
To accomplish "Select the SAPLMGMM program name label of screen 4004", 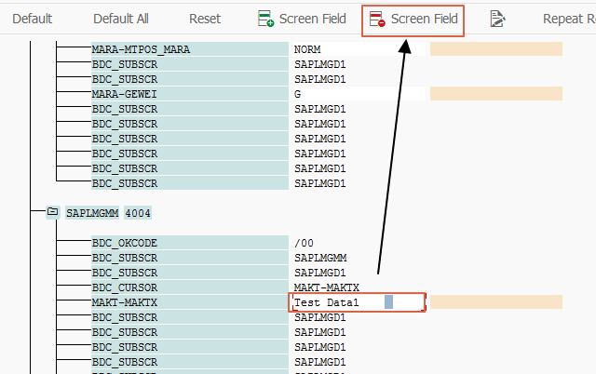I will (x=92, y=213).
